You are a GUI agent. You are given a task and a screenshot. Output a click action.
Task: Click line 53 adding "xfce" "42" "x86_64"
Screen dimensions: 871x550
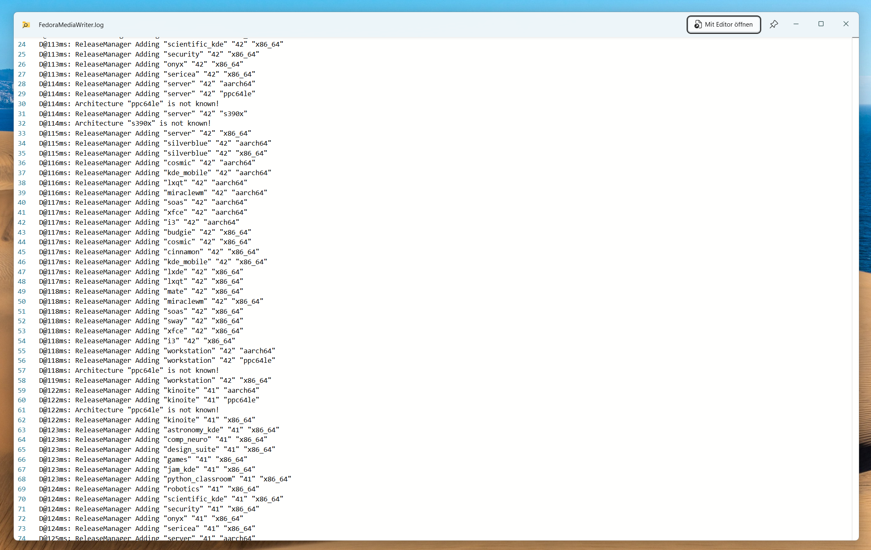(141, 331)
